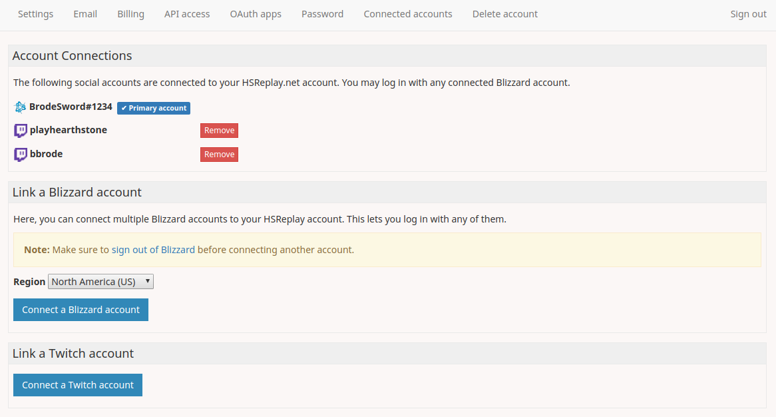Click the bbrode account name

(46, 153)
